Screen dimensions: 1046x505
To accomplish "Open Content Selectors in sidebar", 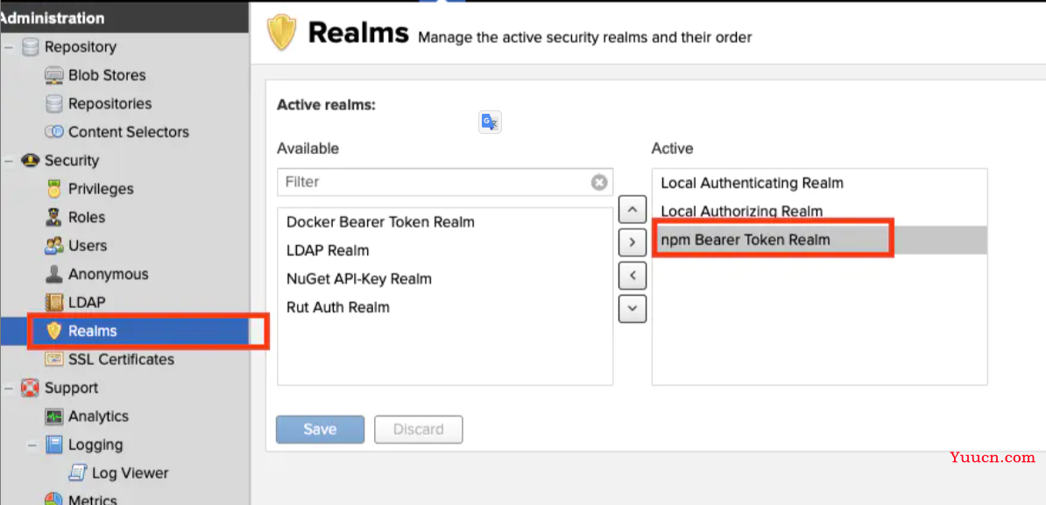I will coord(129,132).
